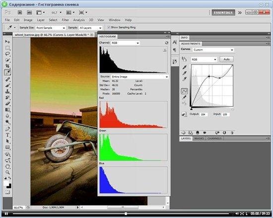Enable edit points to modify curve mode

[184, 91]
